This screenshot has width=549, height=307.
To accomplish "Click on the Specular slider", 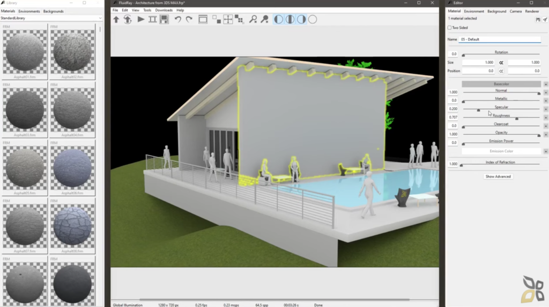I will tap(501, 110).
